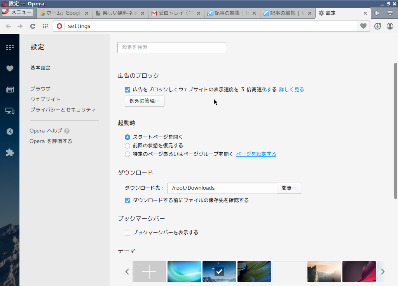Close the 設定 tab

[365, 13]
